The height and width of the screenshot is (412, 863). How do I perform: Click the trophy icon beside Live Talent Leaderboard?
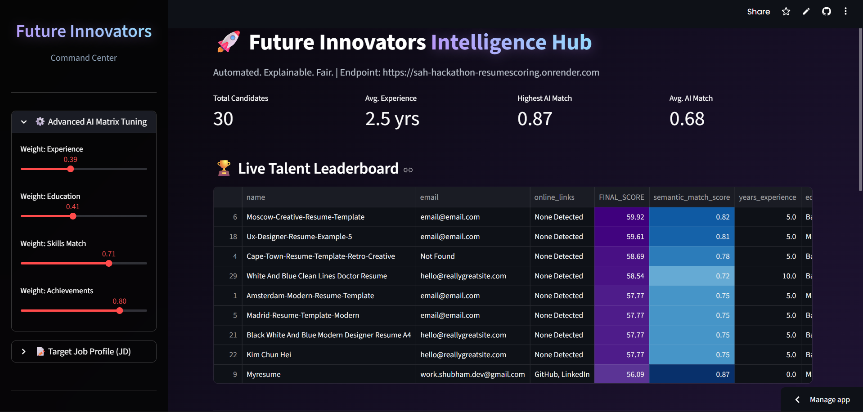click(223, 168)
